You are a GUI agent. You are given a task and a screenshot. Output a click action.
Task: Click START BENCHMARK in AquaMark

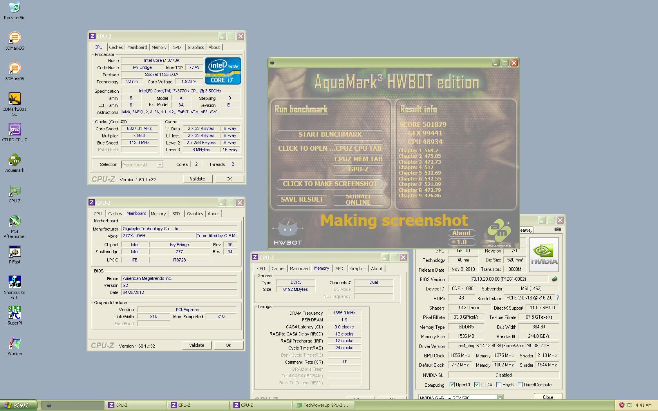330,134
